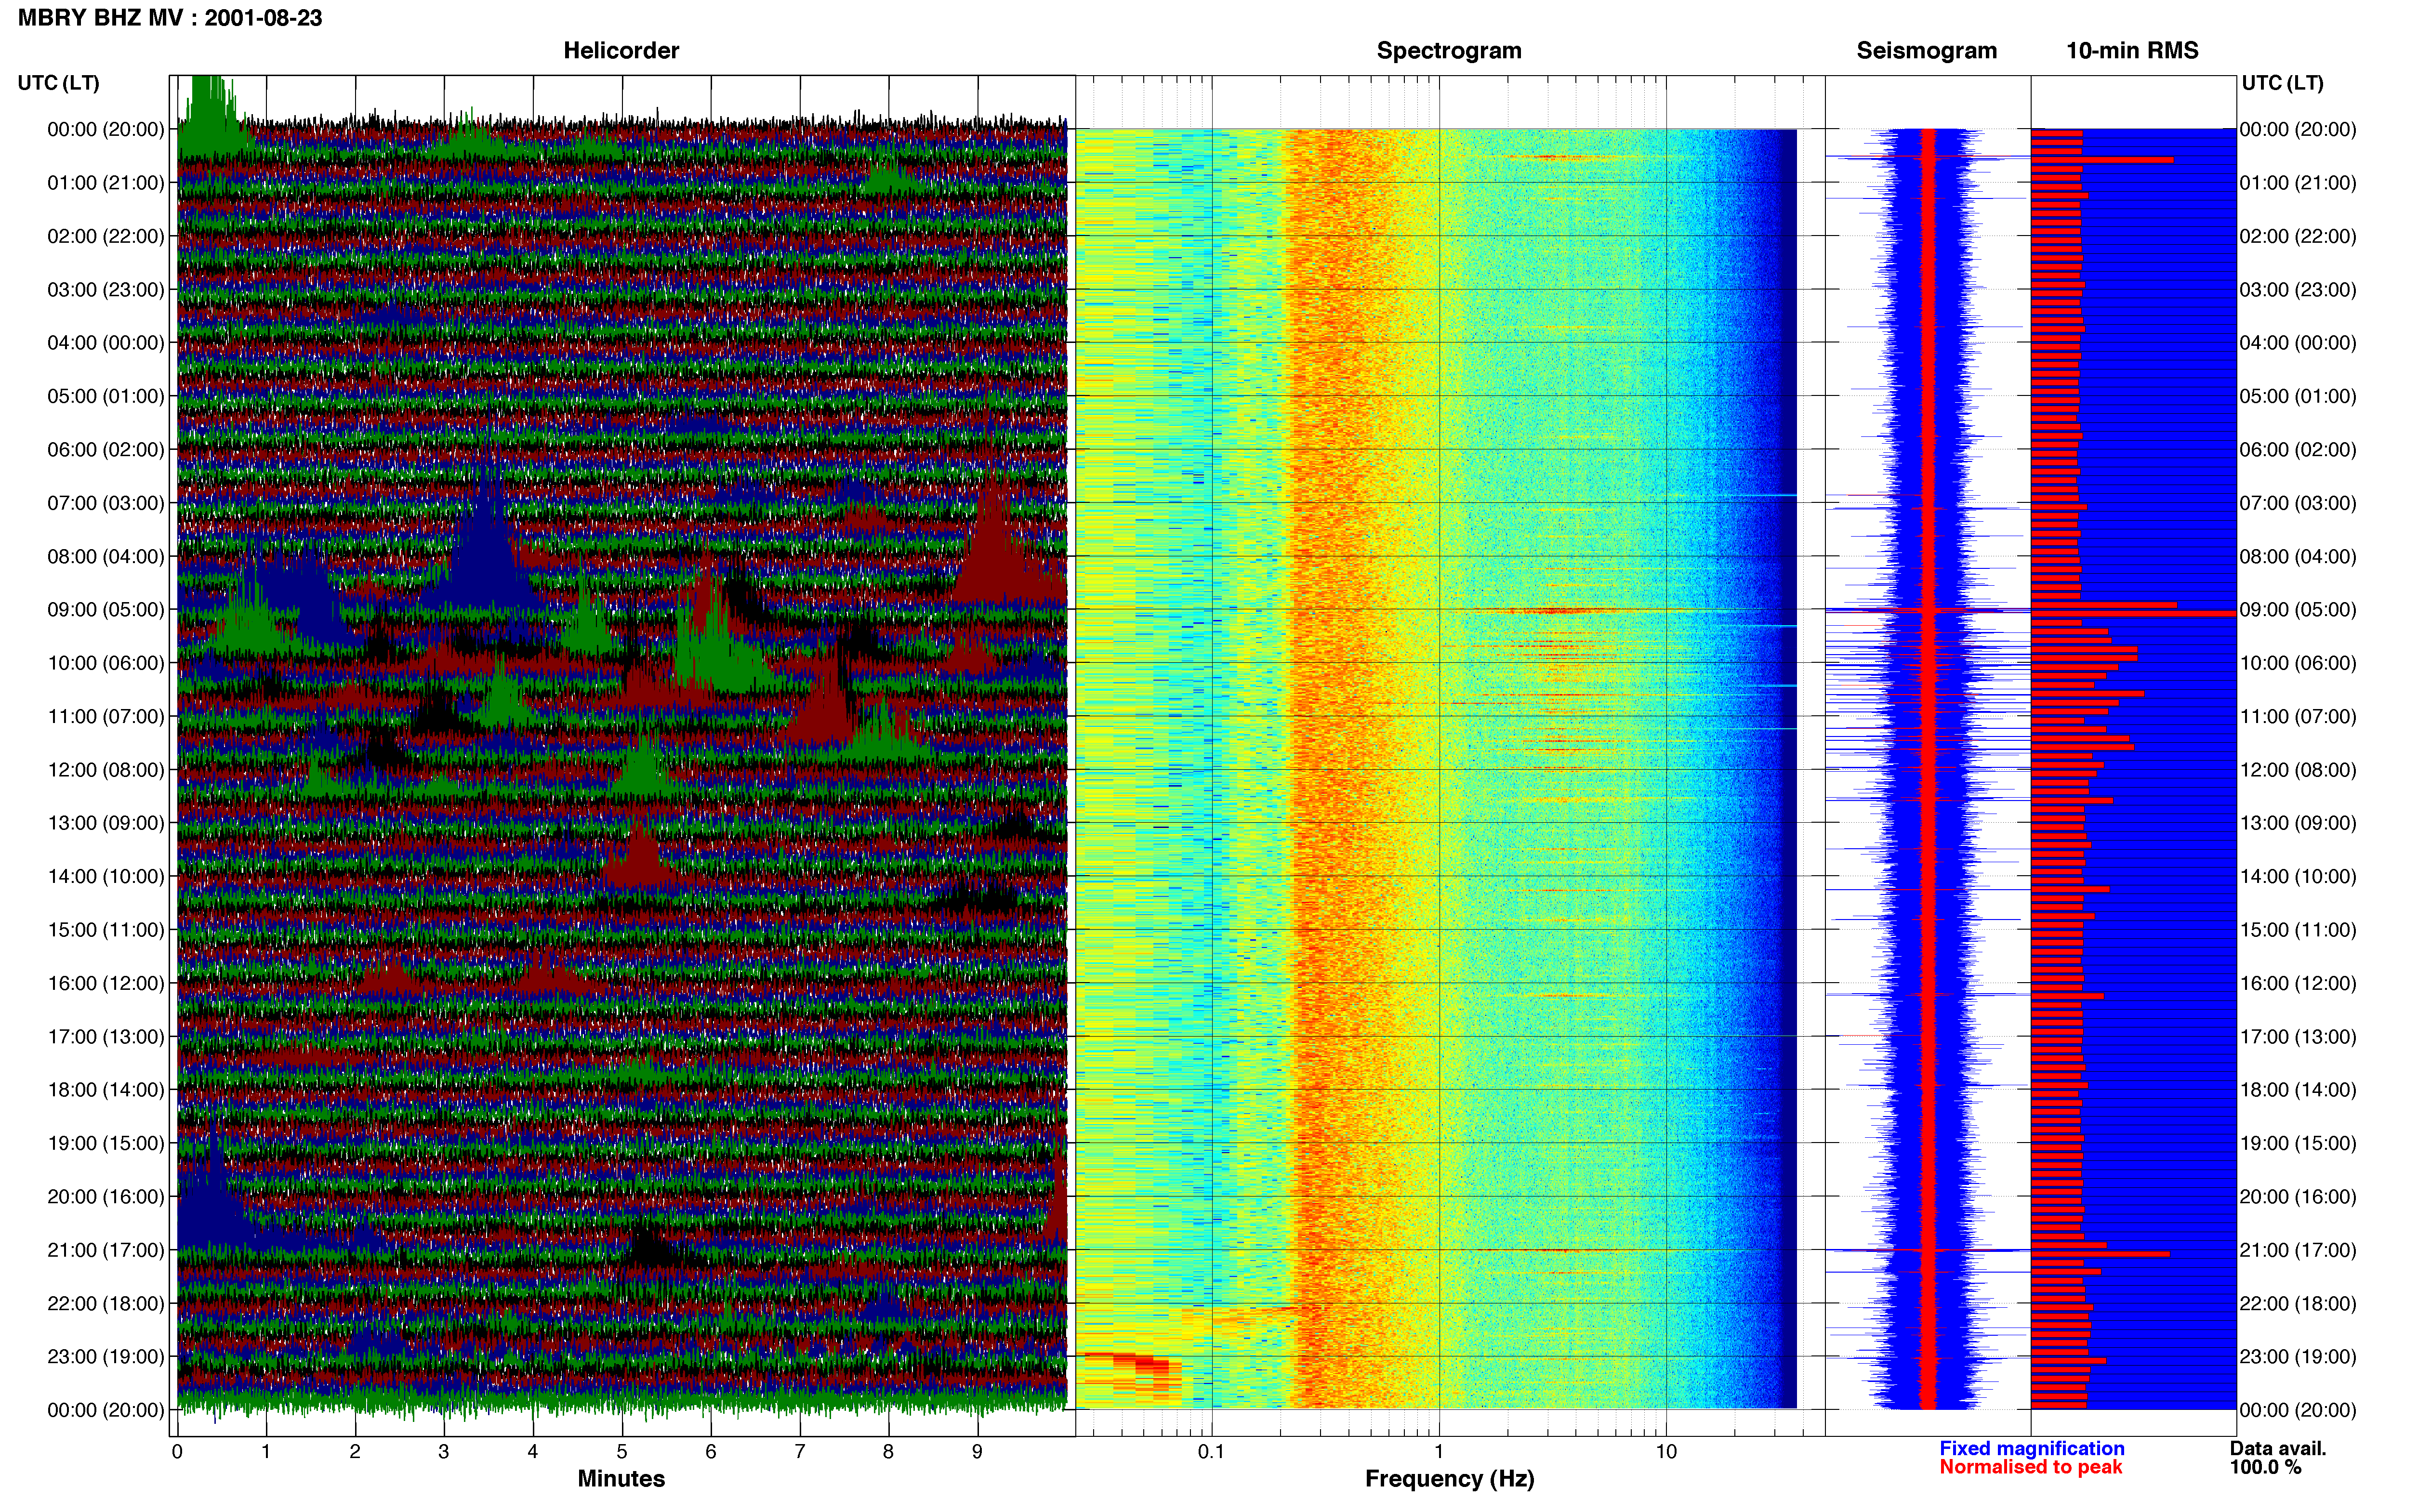The image size is (2418, 1512).
Task: Click left-axis time label 19:00 (15:00)
Action: pos(106,1143)
